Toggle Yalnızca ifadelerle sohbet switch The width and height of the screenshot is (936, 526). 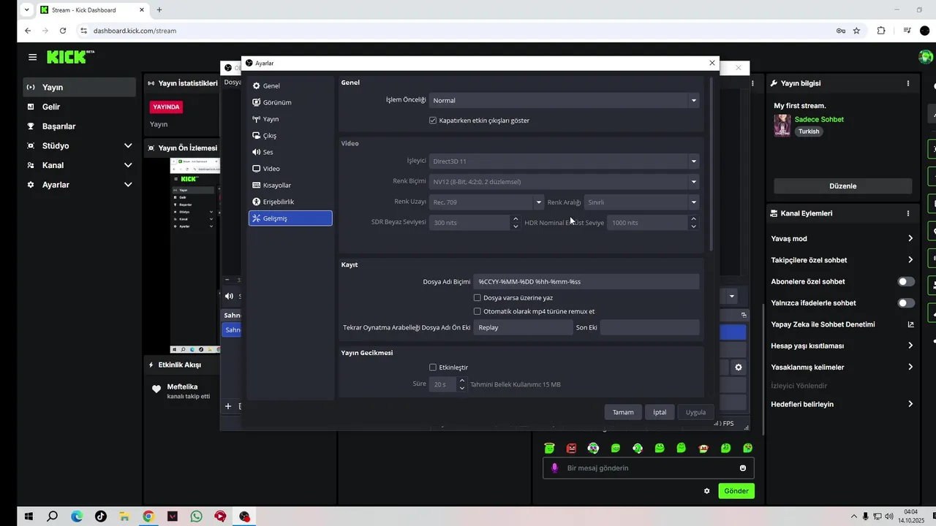point(906,302)
